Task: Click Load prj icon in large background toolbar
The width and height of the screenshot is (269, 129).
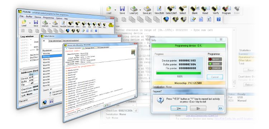Action: [x=134, y=10]
